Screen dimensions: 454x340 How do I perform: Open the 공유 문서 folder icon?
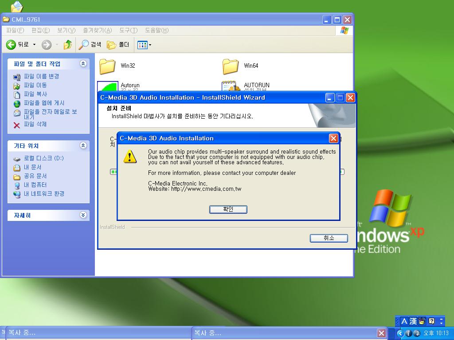[x=17, y=177]
